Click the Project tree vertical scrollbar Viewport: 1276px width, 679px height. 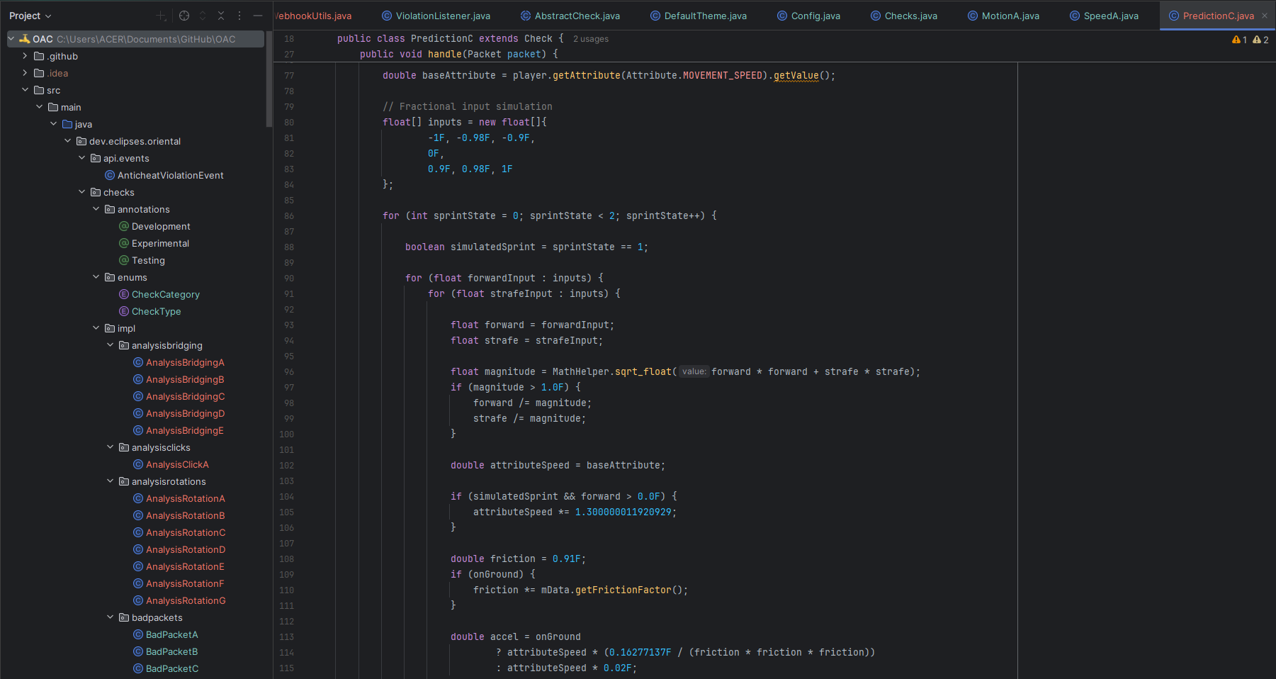269,79
